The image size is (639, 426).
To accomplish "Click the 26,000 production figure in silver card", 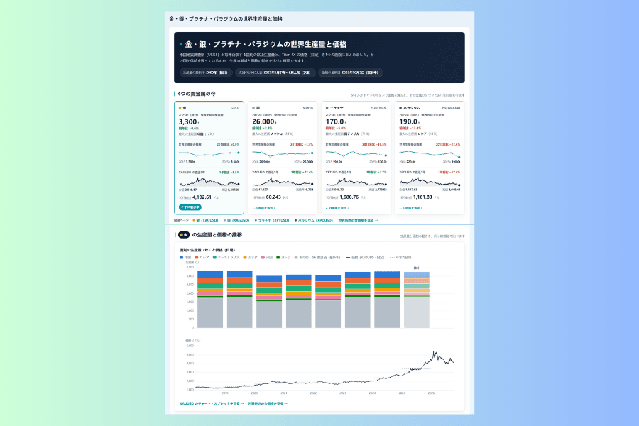I will 263,121.
